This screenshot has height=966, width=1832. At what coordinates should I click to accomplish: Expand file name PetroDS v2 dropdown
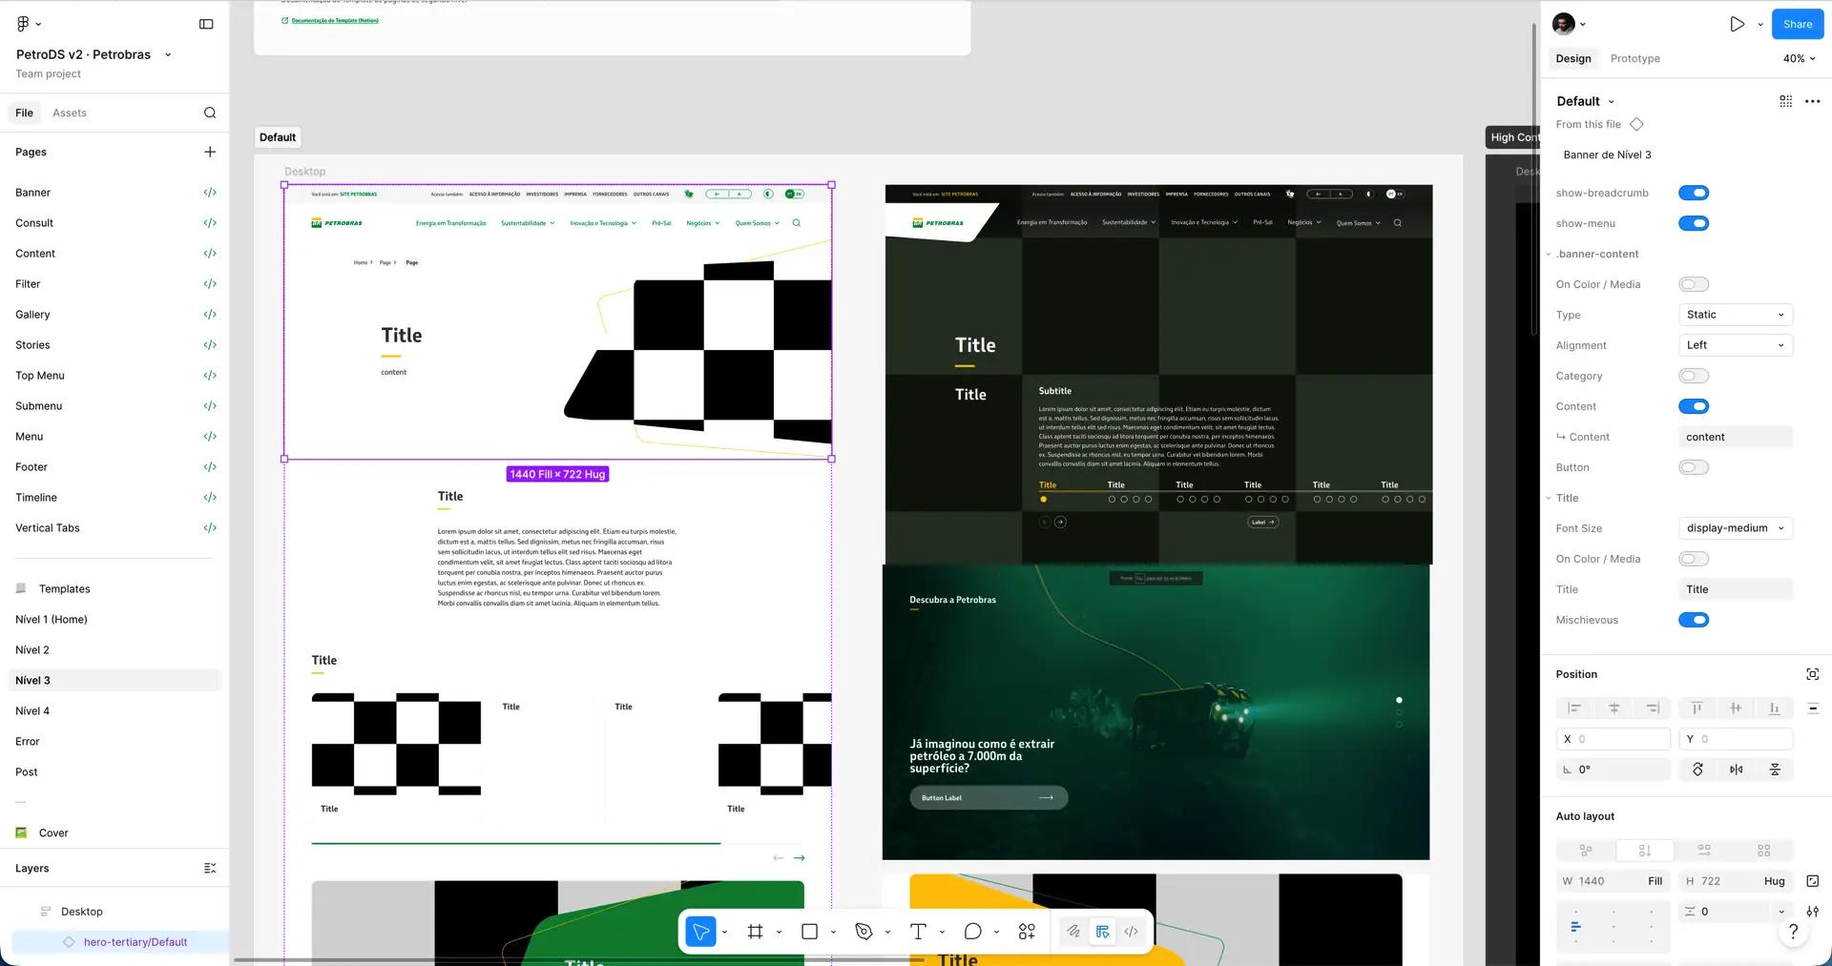[x=168, y=54]
